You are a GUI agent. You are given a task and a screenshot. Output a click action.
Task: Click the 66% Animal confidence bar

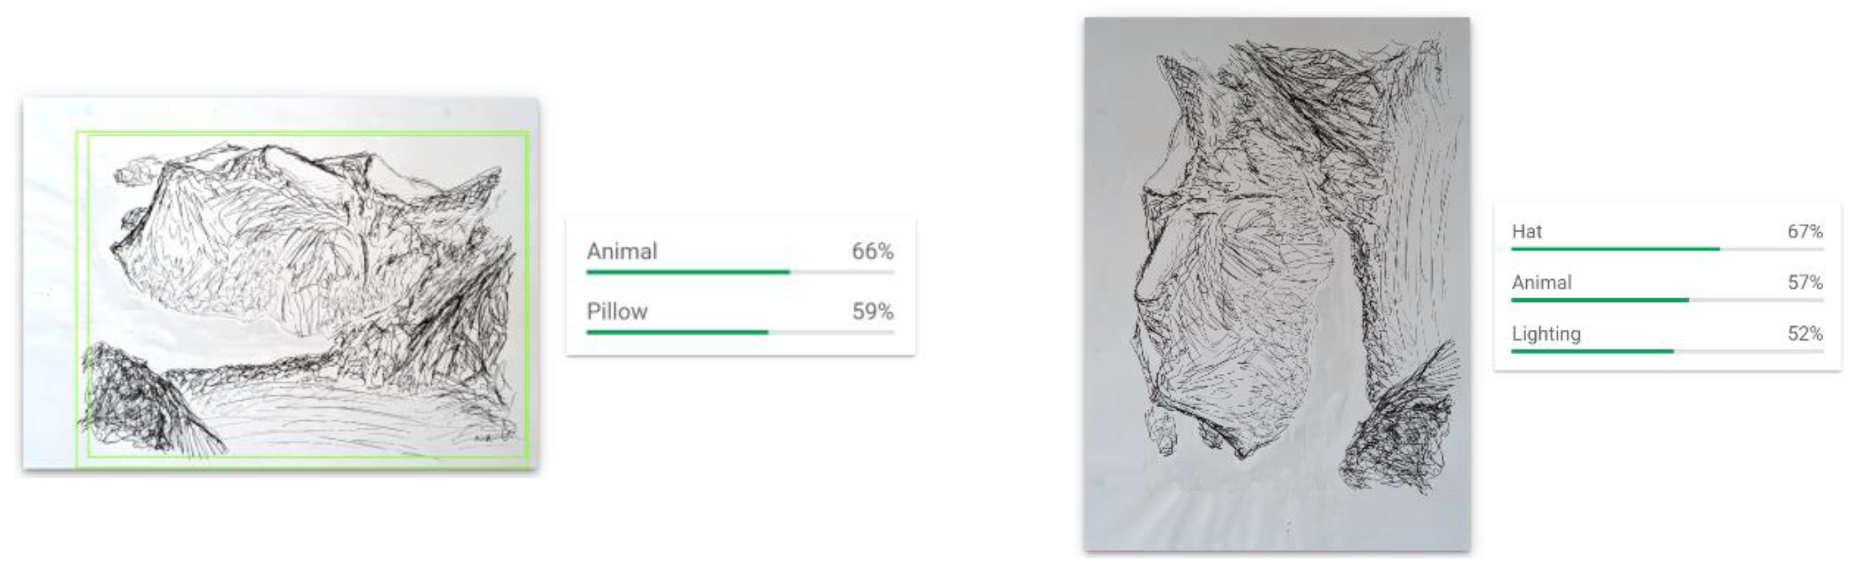[688, 271]
